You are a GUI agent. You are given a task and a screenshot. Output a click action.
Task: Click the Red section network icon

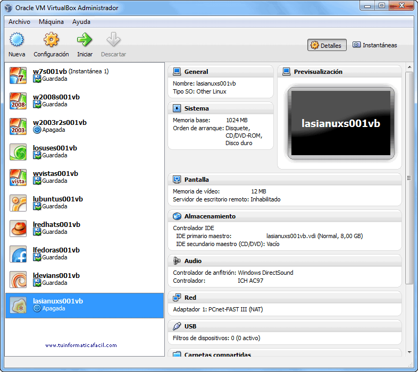177,298
